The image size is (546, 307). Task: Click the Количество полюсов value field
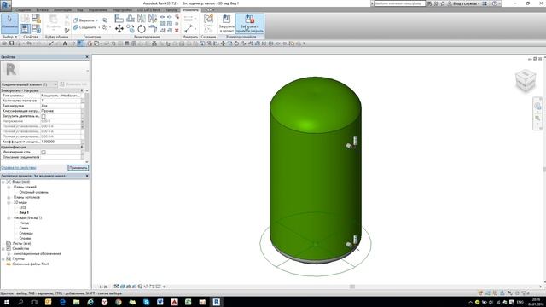pos(61,101)
